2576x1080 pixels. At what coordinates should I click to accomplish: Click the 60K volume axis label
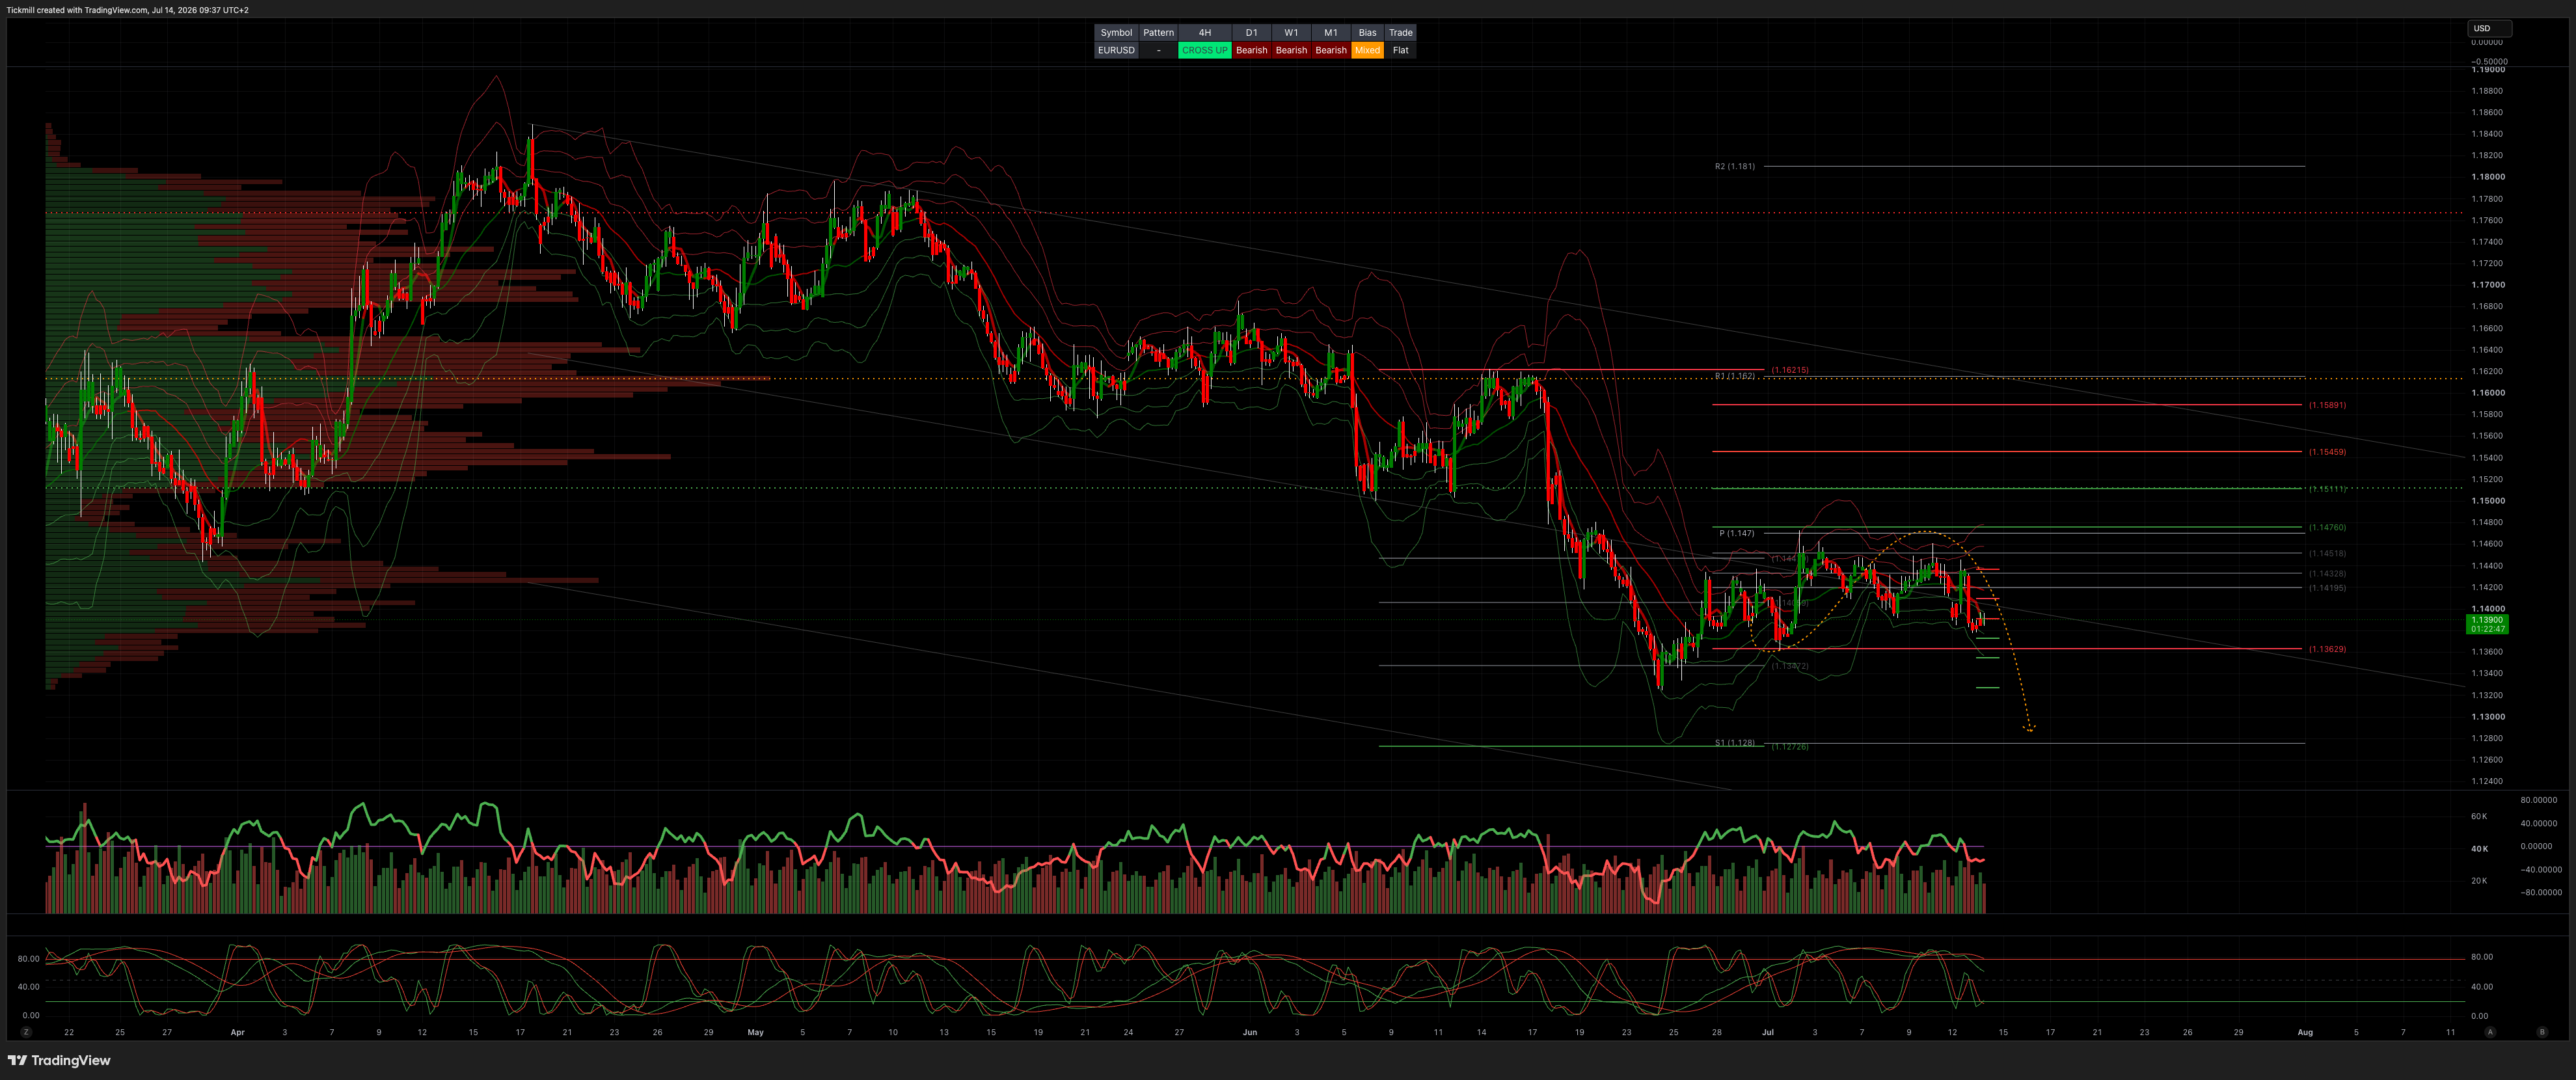coord(2479,816)
